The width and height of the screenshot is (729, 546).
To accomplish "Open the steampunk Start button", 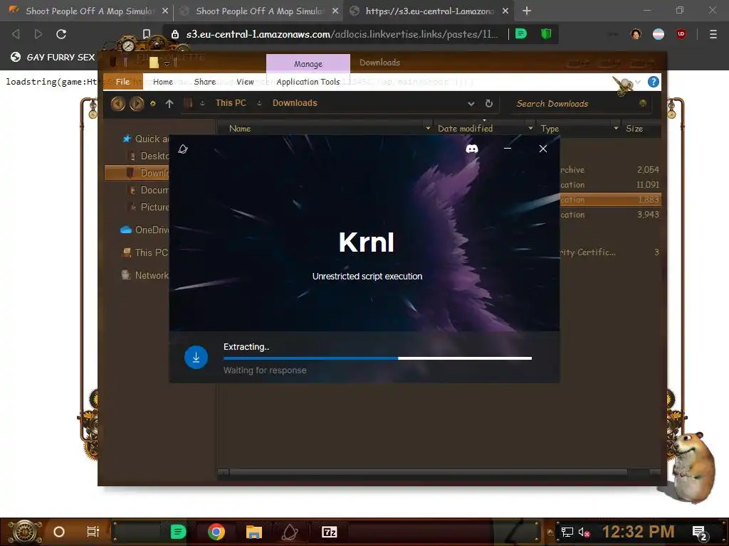I will pyautogui.click(x=25, y=532).
